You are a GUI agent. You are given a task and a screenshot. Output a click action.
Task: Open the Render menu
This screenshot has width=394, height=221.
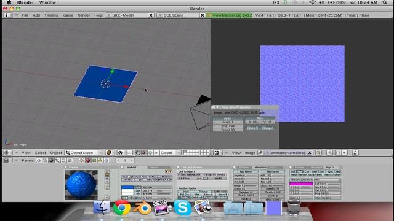tap(84, 15)
